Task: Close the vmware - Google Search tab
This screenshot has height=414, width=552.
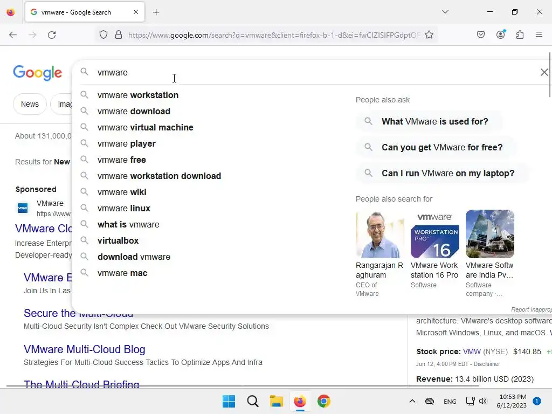Action: click(136, 12)
